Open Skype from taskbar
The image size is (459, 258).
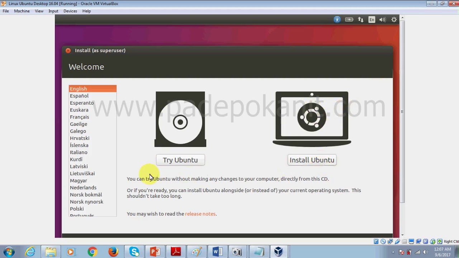tap(134, 252)
